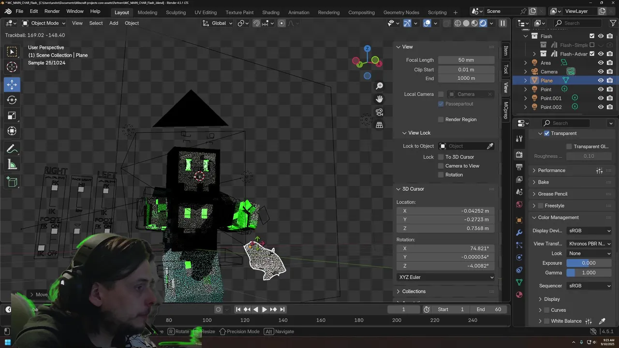Hide the Plane object in viewport

click(x=601, y=81)
